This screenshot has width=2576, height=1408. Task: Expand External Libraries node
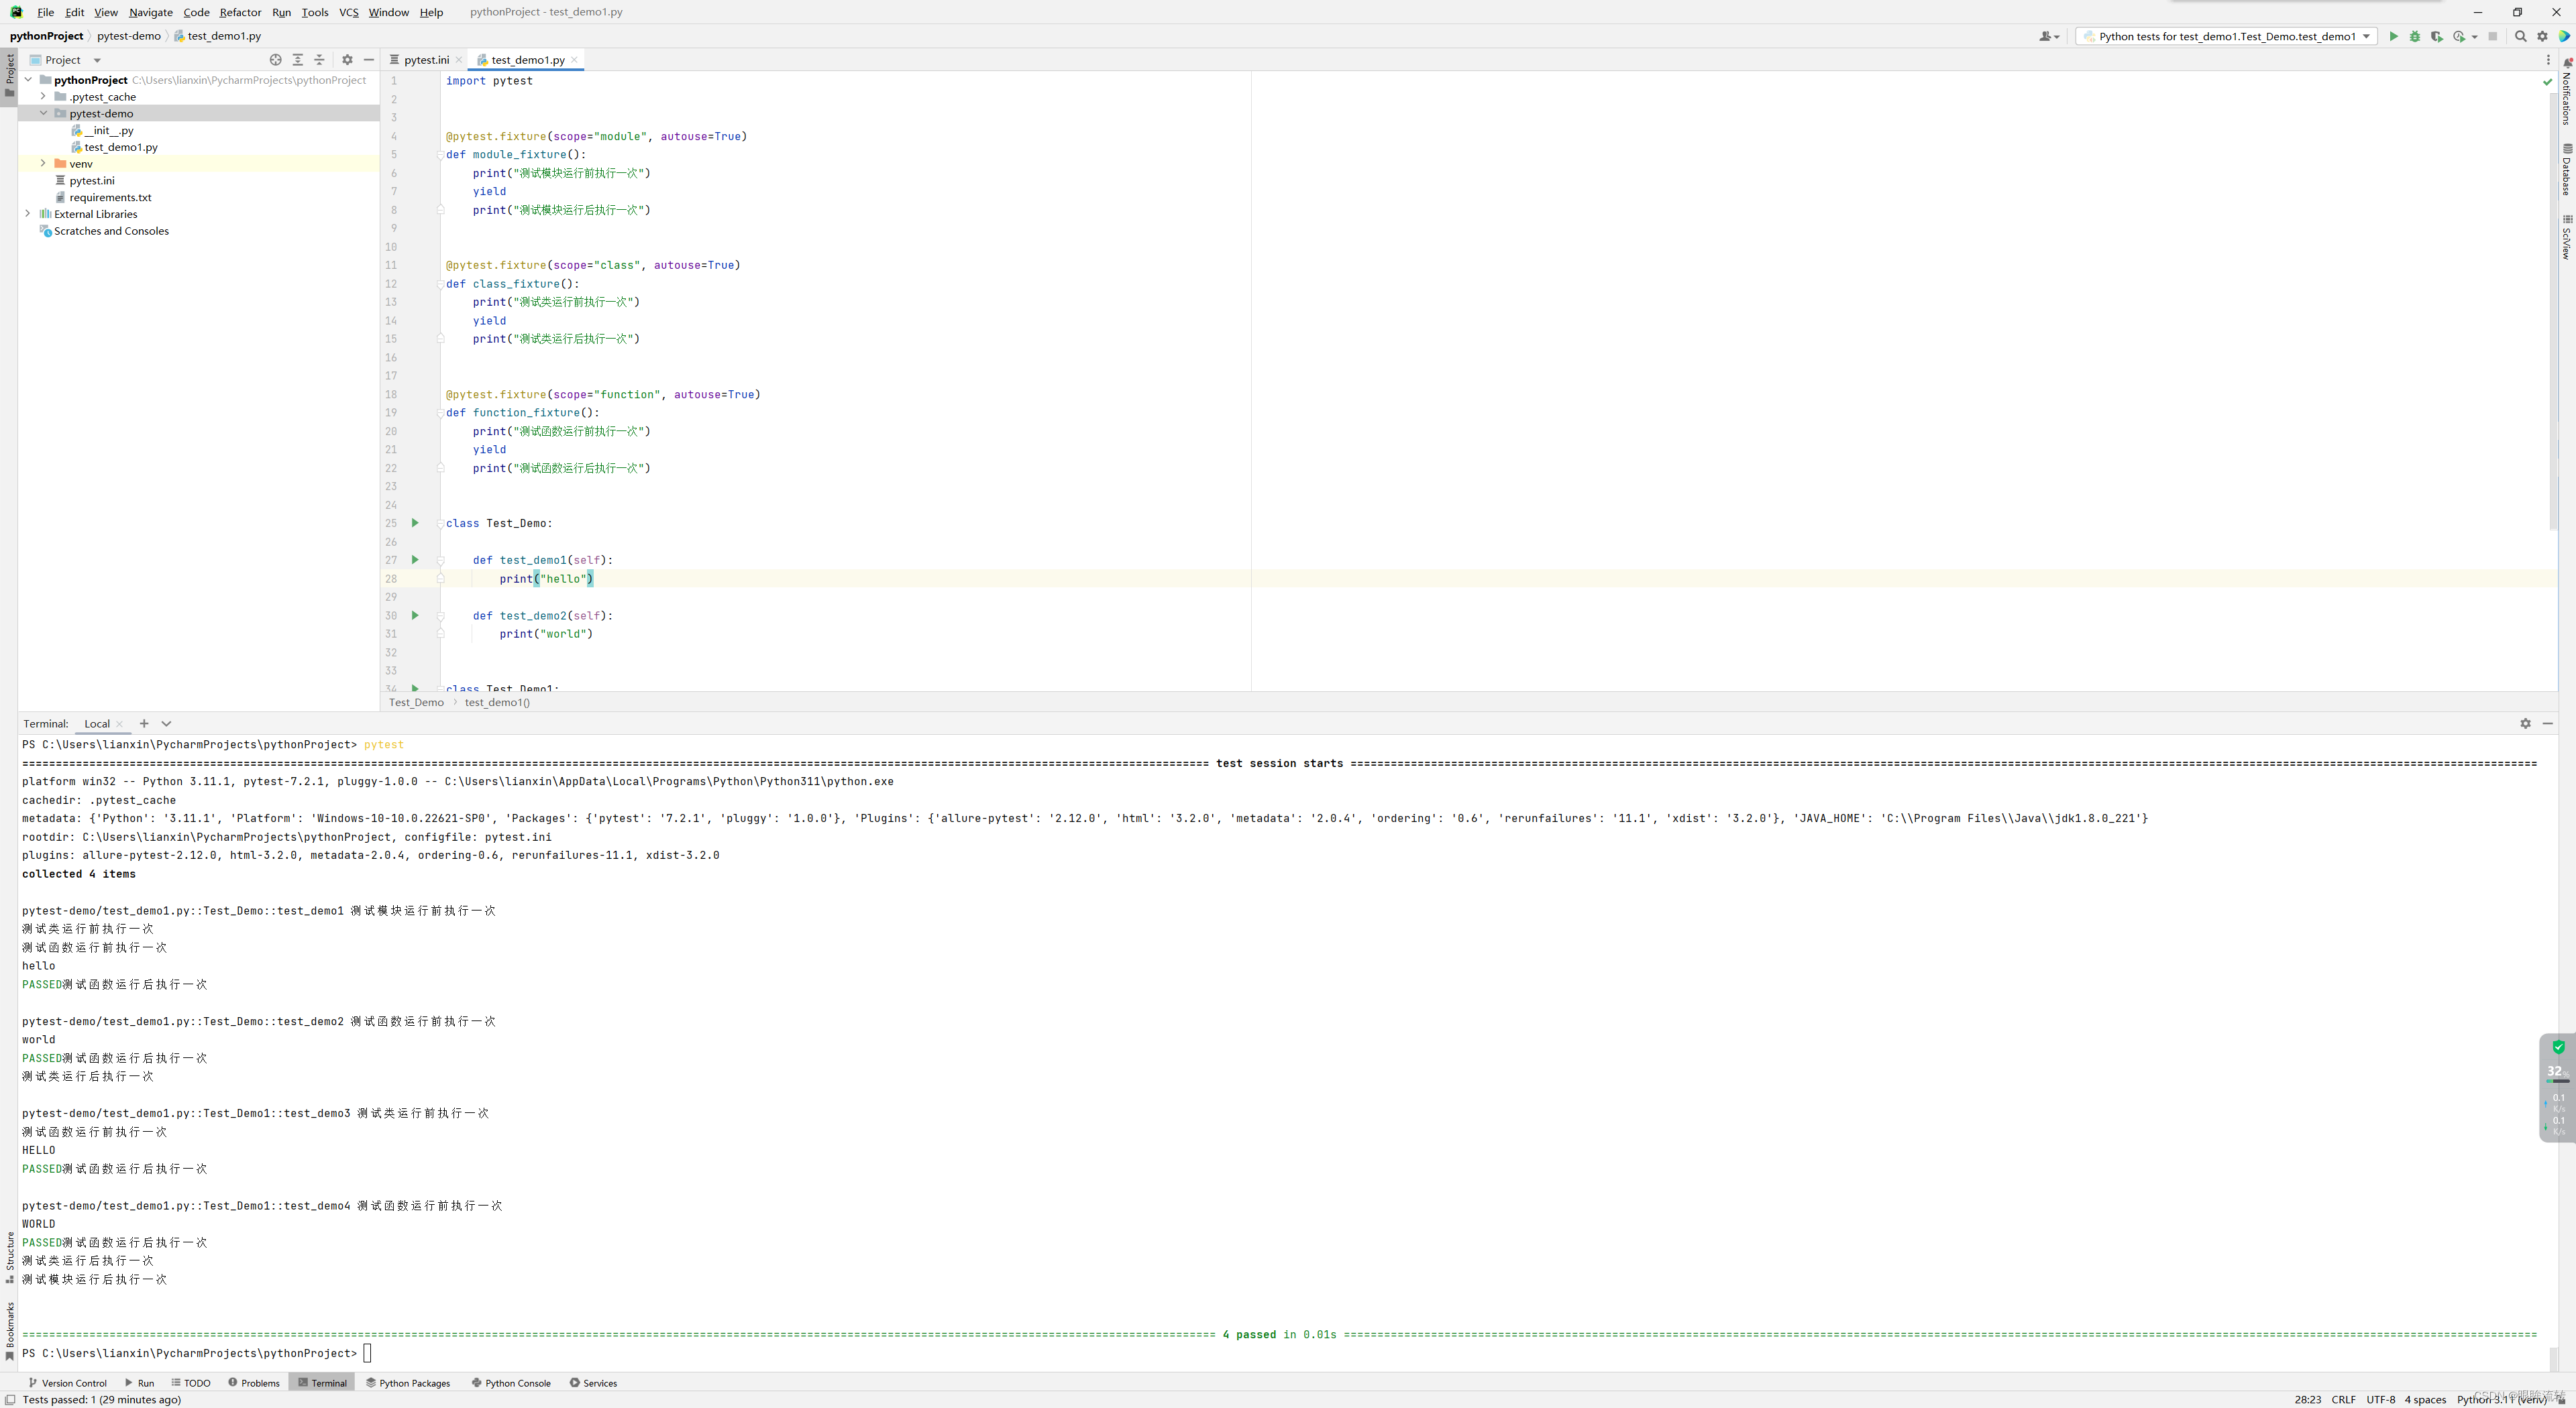coord(28,214)
